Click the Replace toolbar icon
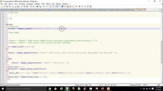The height and width of the screenshot is (91, 163). [40, 7]
